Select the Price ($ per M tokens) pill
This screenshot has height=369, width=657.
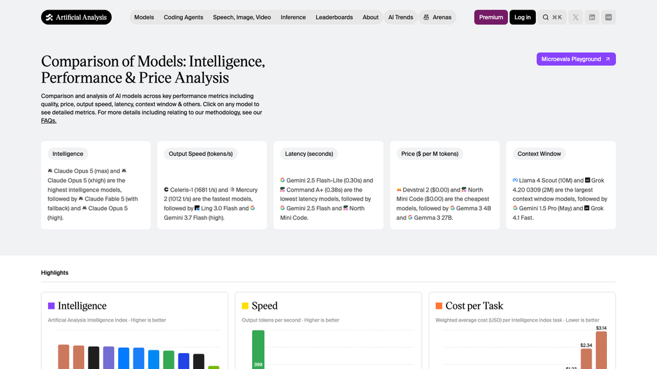click(430, 154)
